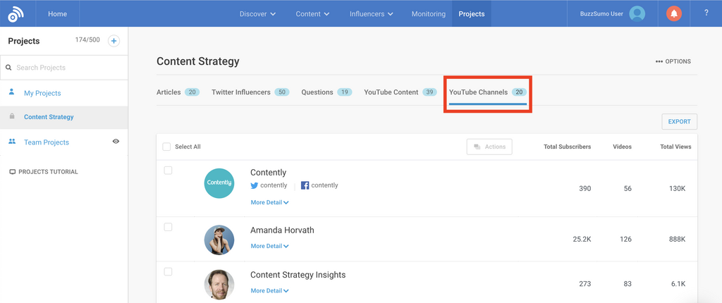
Task: Open Contently's Facebook page icon
Action: pyautogui.click(x=305, y=185)
